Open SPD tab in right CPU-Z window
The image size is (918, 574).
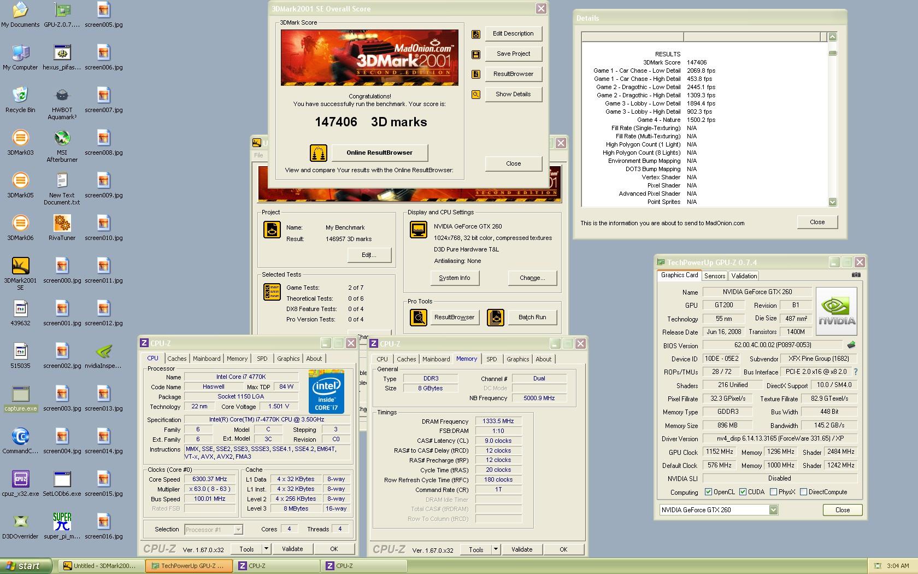(x=492, y=359)
